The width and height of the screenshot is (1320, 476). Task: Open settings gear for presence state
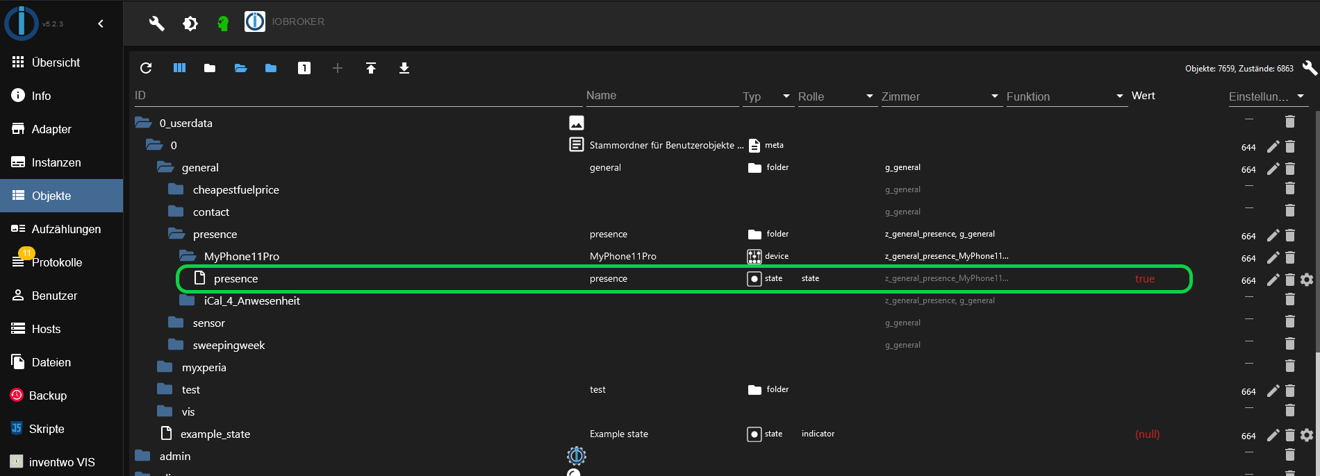point(1307,280)
